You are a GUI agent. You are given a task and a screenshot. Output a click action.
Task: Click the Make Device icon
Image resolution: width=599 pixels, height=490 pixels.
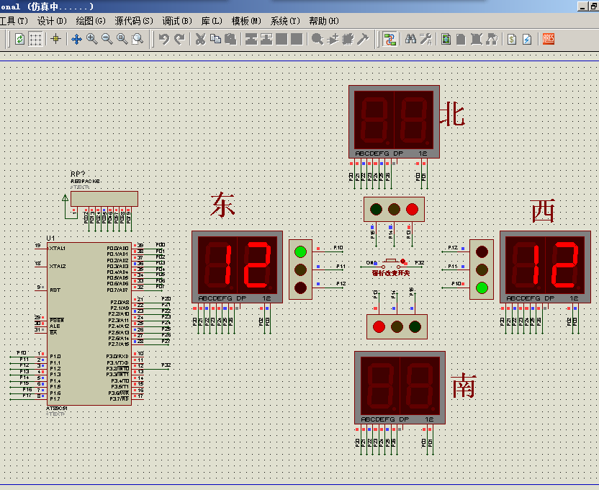pos(333,39)
